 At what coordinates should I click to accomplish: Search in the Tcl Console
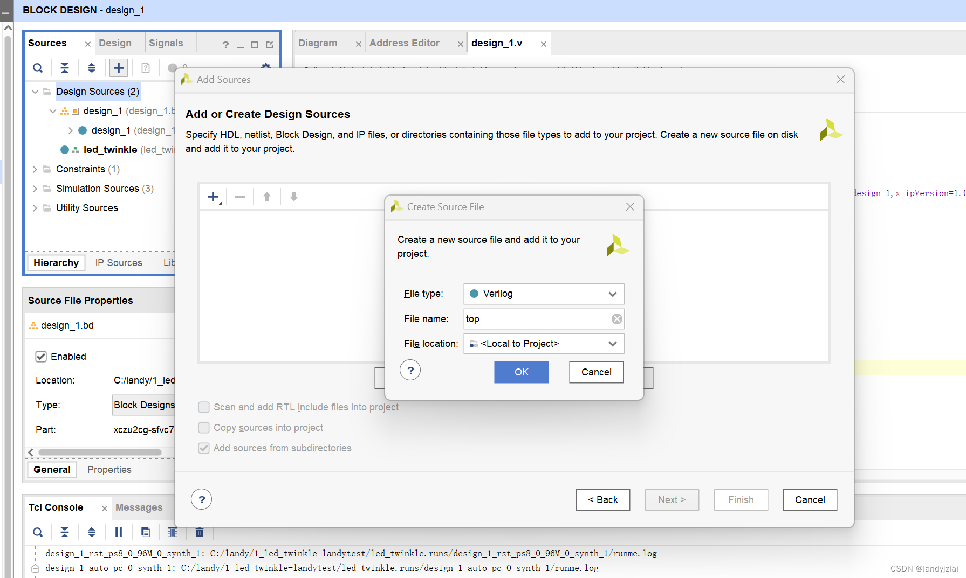tap(38, 532)
